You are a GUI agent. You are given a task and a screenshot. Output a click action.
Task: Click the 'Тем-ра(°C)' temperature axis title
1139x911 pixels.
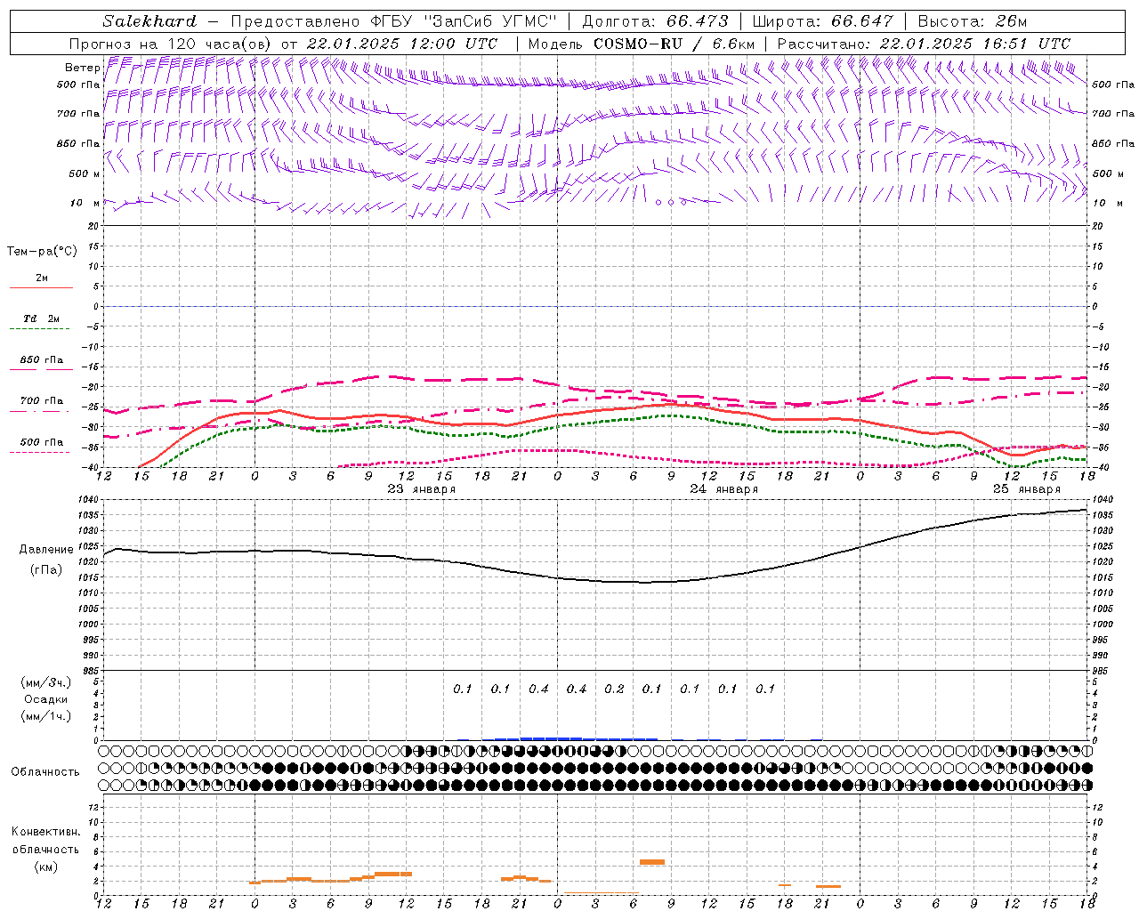click(x=43, y=252)
